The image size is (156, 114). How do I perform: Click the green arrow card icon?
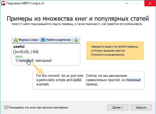(x=75, y=40)
